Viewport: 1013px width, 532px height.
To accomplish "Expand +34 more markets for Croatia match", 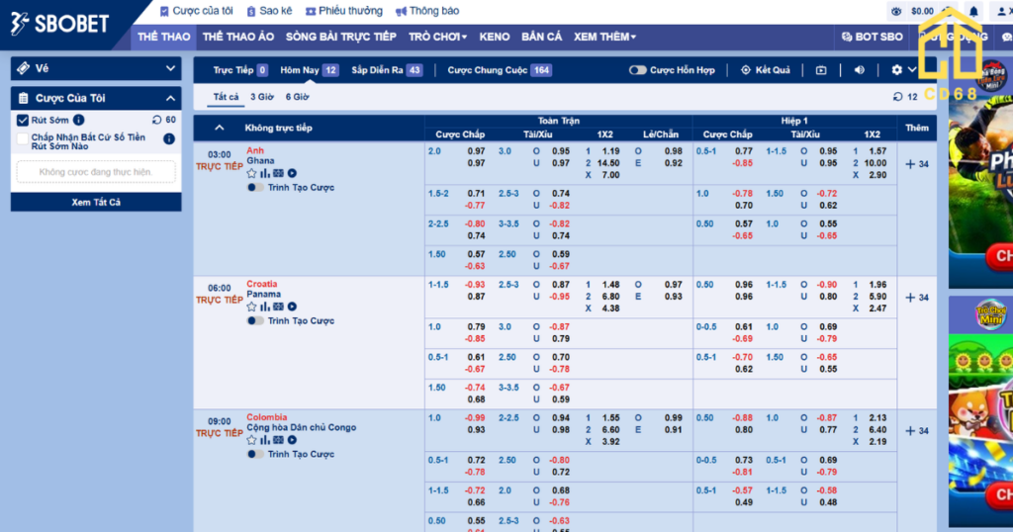I will pos(917,298).
